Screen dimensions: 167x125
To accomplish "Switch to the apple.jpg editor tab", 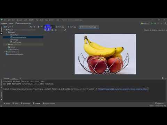I will point(72,27).
